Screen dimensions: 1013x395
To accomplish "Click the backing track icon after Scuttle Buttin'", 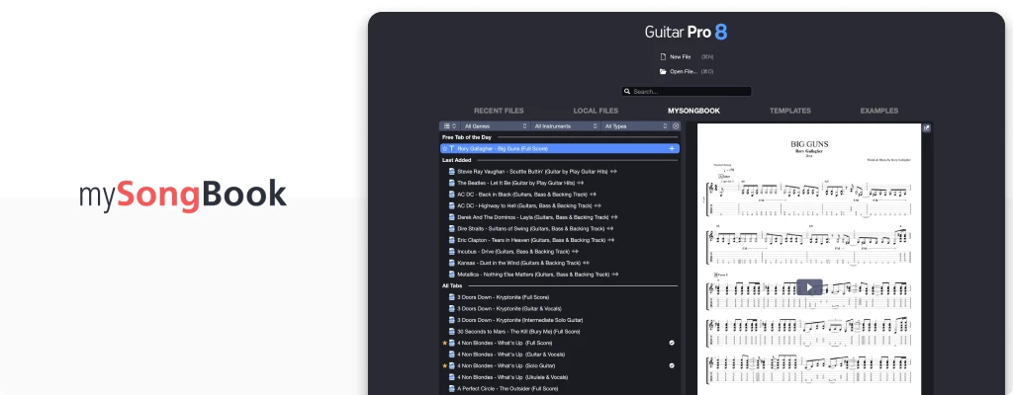I will (x=613, y=172).
